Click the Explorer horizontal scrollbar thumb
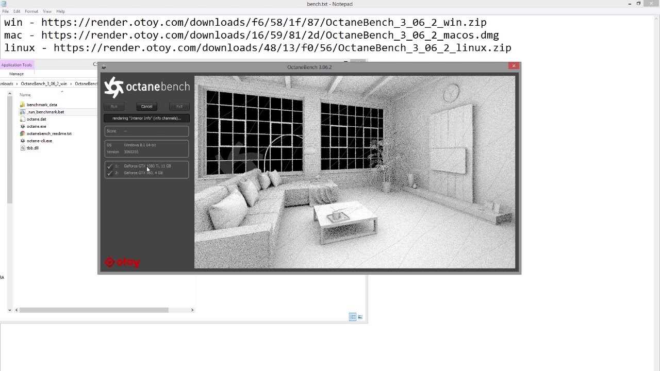 (94, 310)
